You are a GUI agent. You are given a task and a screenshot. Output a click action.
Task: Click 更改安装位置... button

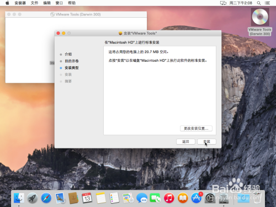[196, 129]
